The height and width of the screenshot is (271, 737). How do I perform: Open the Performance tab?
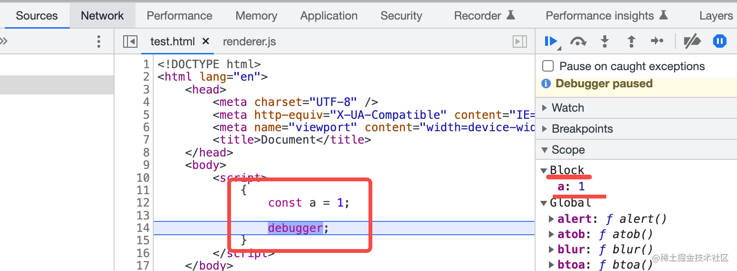(179, 16)
